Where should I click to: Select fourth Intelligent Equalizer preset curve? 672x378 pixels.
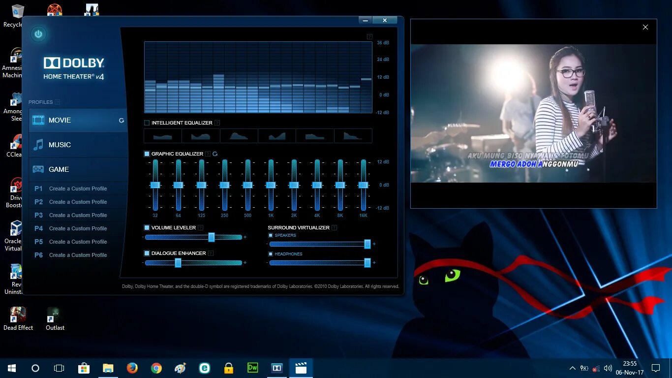tap(277, 136)
